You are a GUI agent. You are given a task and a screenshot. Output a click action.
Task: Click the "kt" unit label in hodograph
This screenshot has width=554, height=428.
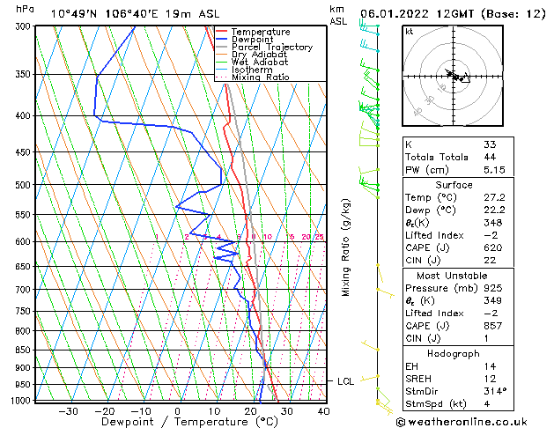coord(410,32)
